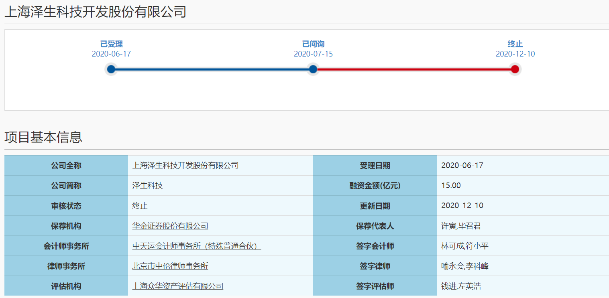Click the 公司简称 header cell
This screenshot has height=298, width=609.
tap(66, 186)
